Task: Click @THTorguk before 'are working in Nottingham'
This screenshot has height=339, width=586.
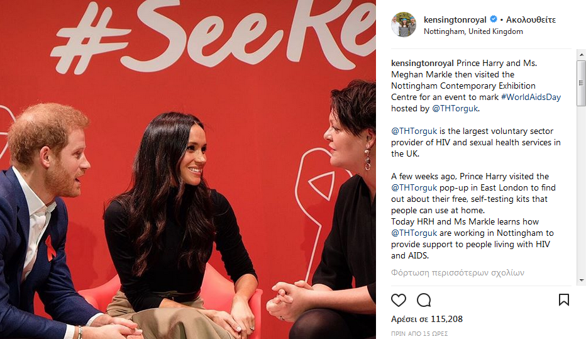Action: coord(414,233)
